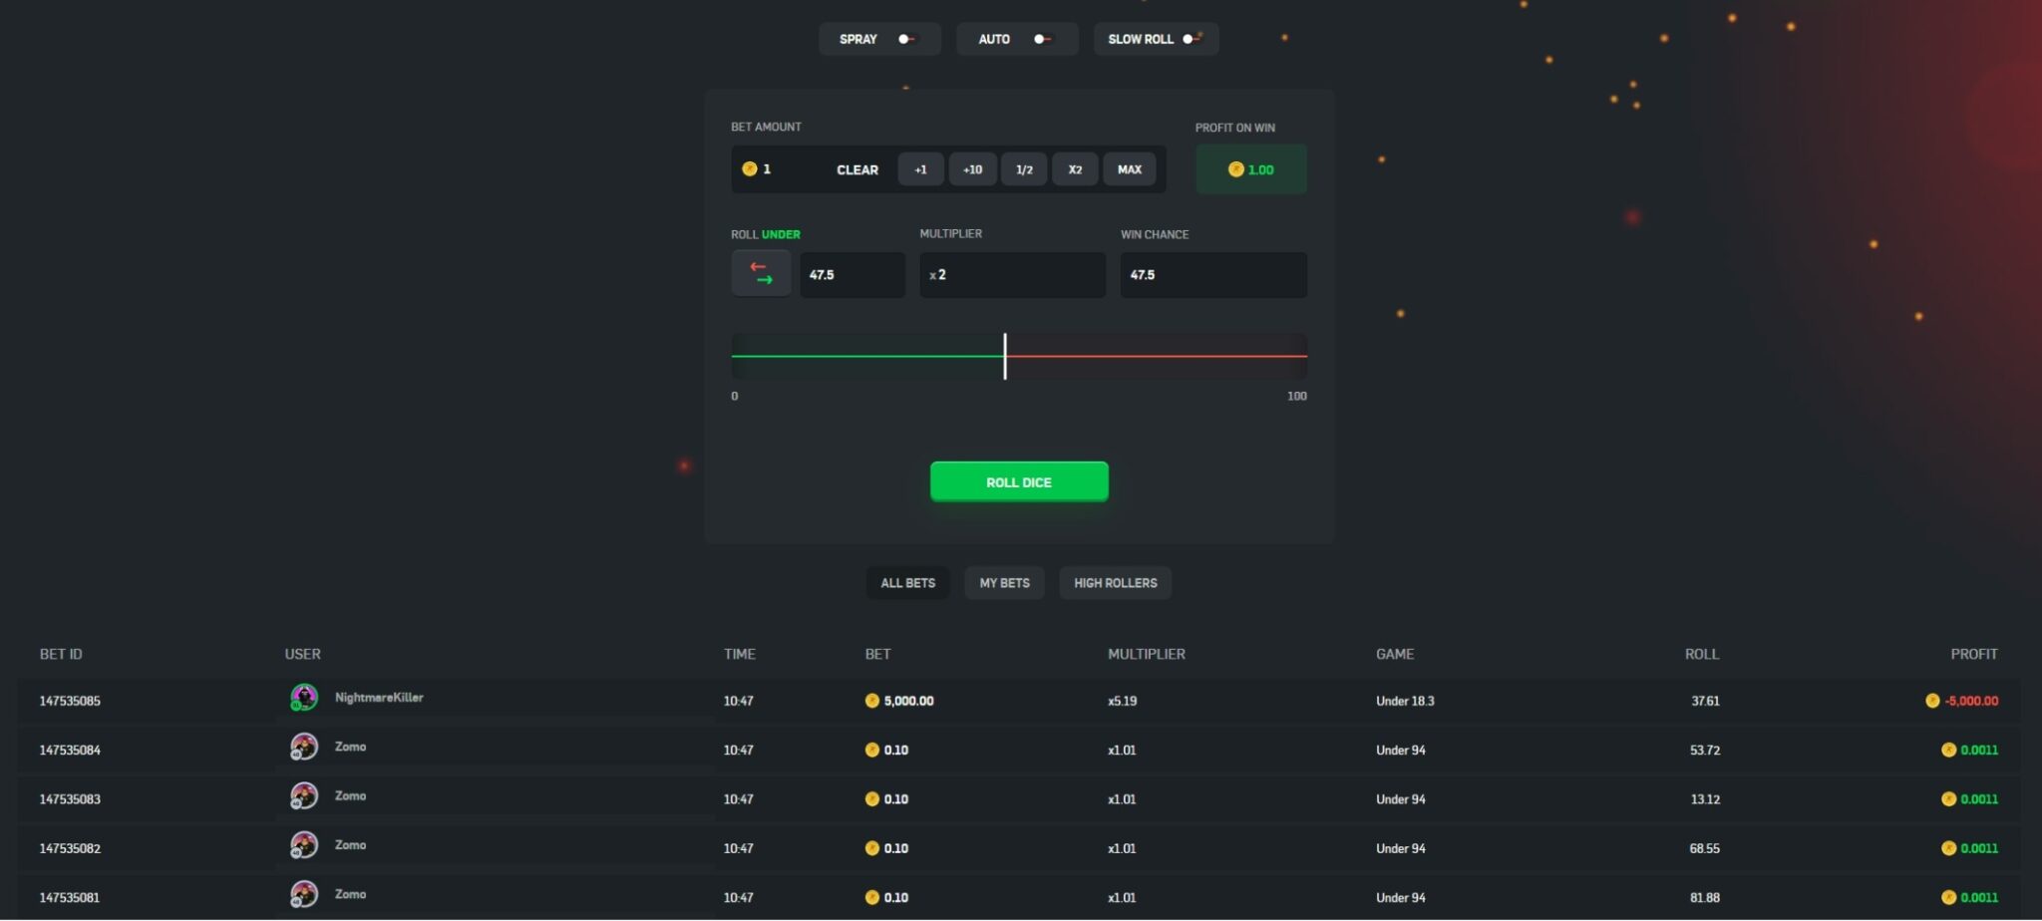Click the coin icon beside the 1.00 profit value
Screen dimensions: 2042x921
(1236, 168)
